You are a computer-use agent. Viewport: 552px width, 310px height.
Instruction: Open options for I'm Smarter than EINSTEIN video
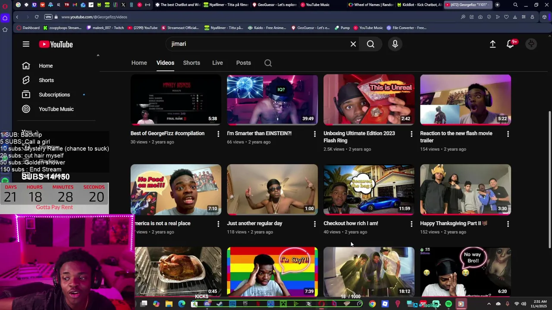pos(315,134)
